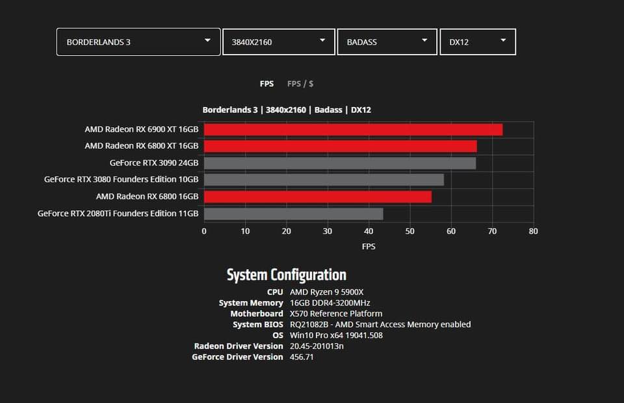This screenshot has height=403, width=624.
Task: Click the RQ21082B Smart Access Memory text
Action: tap(380, 324)
